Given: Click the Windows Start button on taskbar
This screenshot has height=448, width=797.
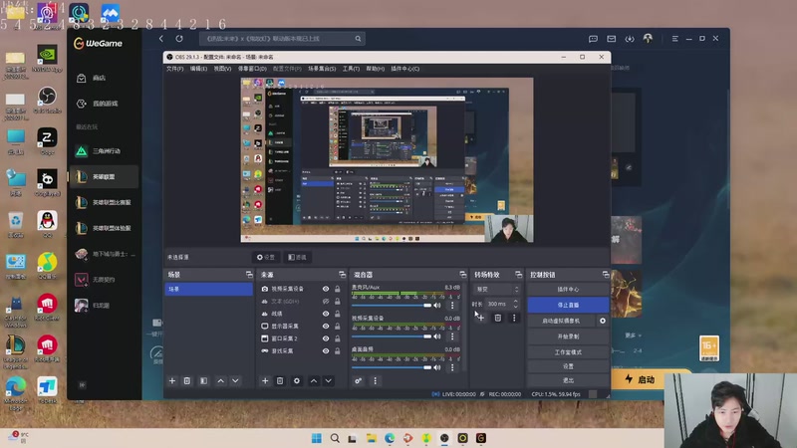Looking at the screenshot, I should coord(316,438).
